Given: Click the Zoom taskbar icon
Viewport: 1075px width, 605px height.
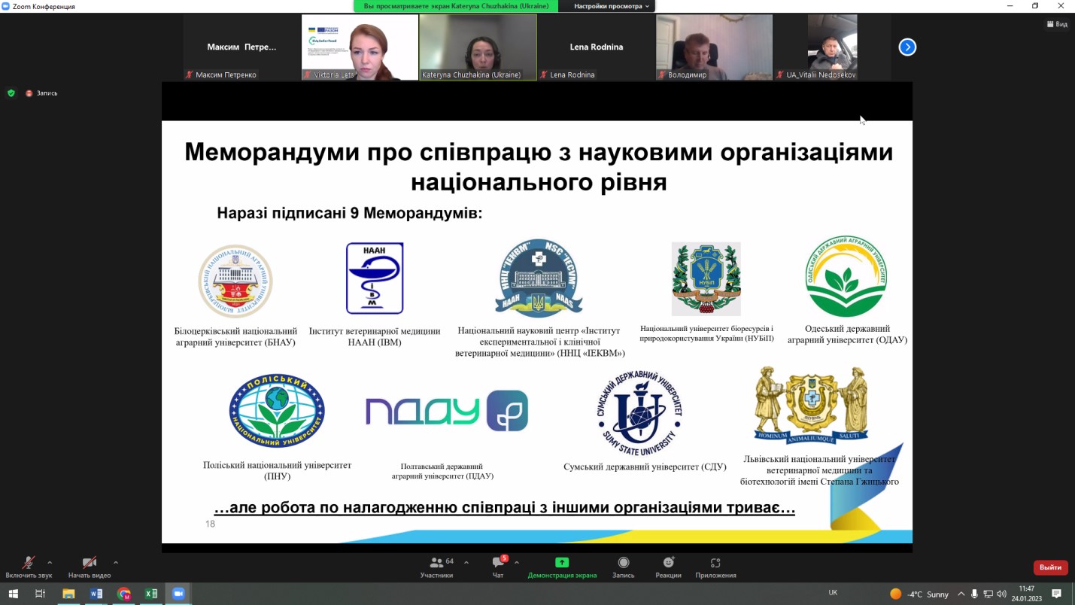Looking at the screenshot, I should (x=178, y=594).
